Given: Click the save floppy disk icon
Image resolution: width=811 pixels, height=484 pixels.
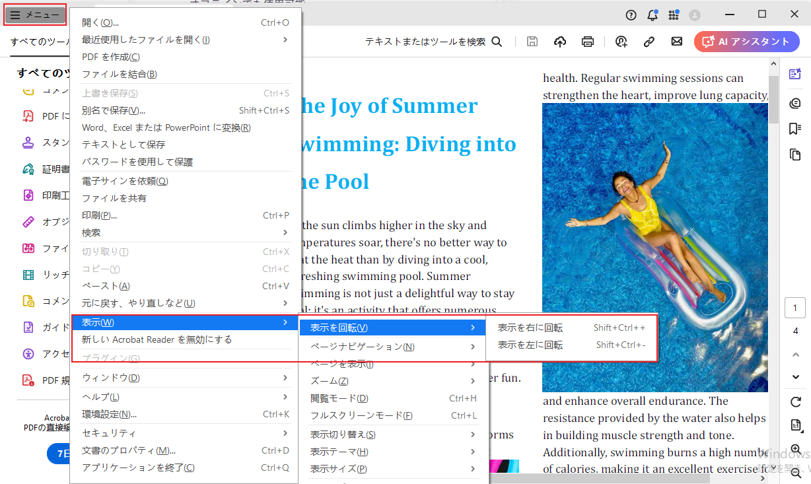Looking at the screenshot, I should pos(532,42).
